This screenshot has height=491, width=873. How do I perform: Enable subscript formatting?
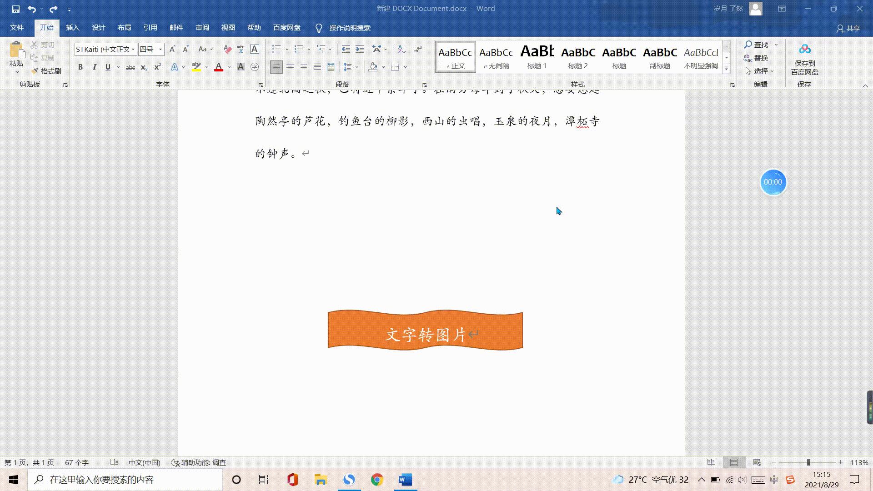coord(143,67)
